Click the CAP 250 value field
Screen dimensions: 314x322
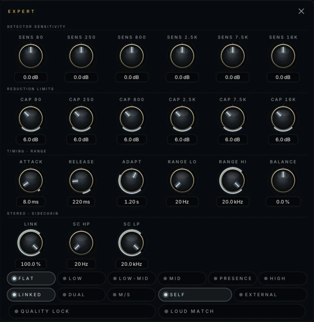[81, 139]
